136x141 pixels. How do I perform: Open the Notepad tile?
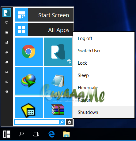58,81
